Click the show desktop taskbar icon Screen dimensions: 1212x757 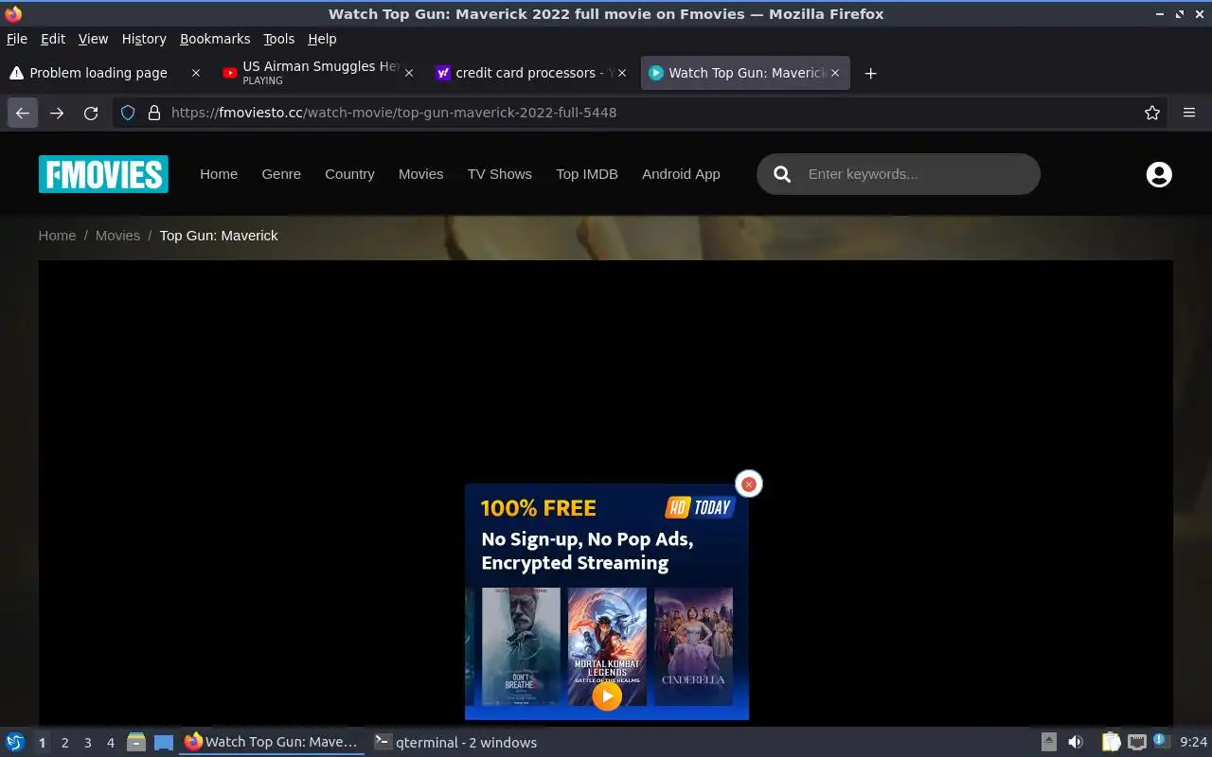[164, 743]
